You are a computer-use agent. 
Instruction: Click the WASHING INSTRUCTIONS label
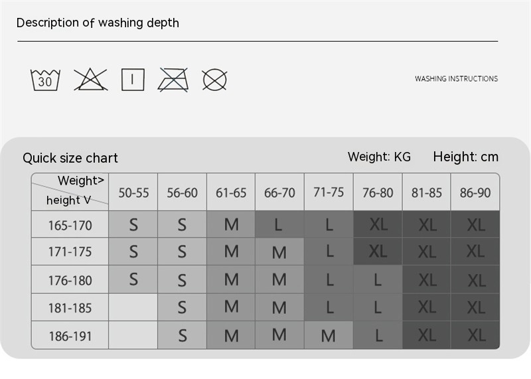[x=456, y=78]
